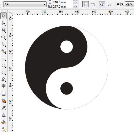Select the Pick arrow tool
Viewport: 134px width, 132px height.
pos(4,16)
